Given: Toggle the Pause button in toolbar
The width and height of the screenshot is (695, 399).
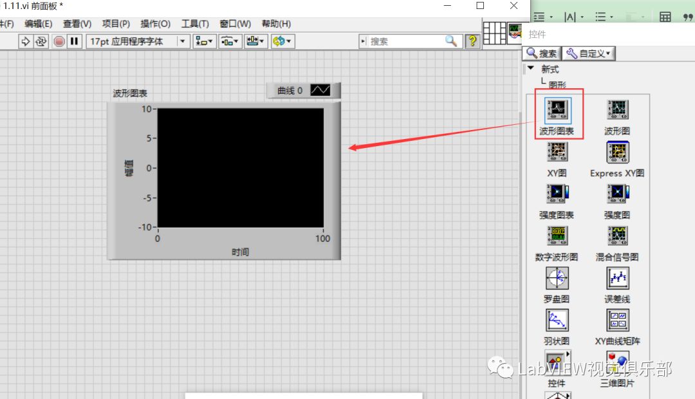Looking at the screenshot, I should coord(75,41).
